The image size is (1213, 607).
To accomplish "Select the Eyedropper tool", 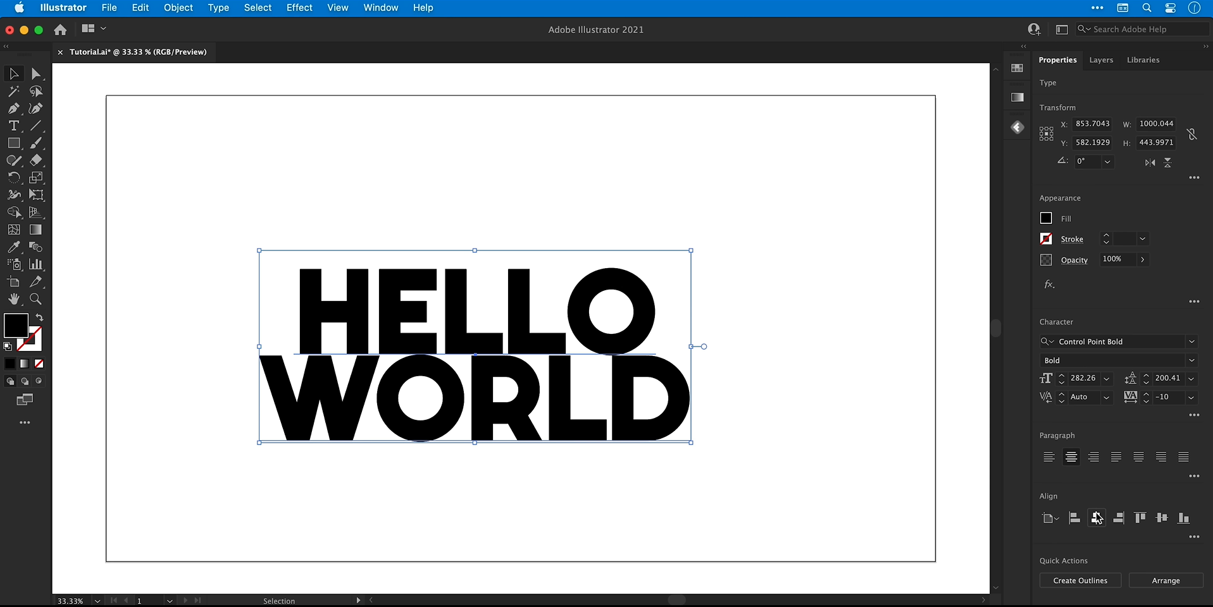I will pyautogui.click(x=14, y=247).
